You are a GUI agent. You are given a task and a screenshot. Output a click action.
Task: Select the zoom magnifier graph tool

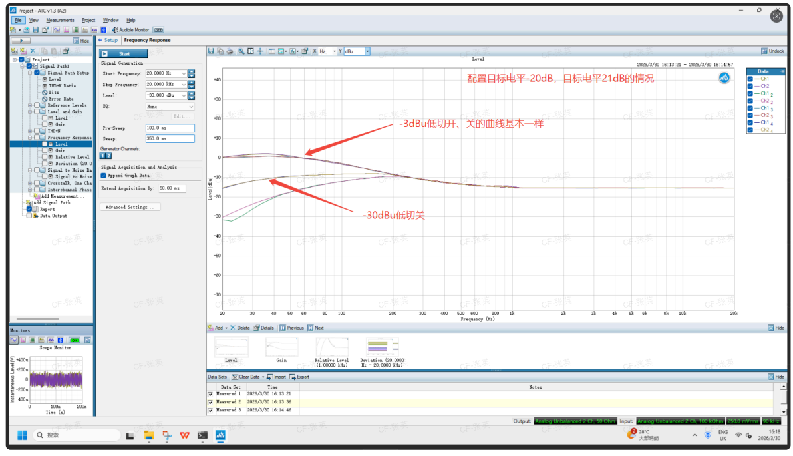pyautogui.click(x=241, y=51)
